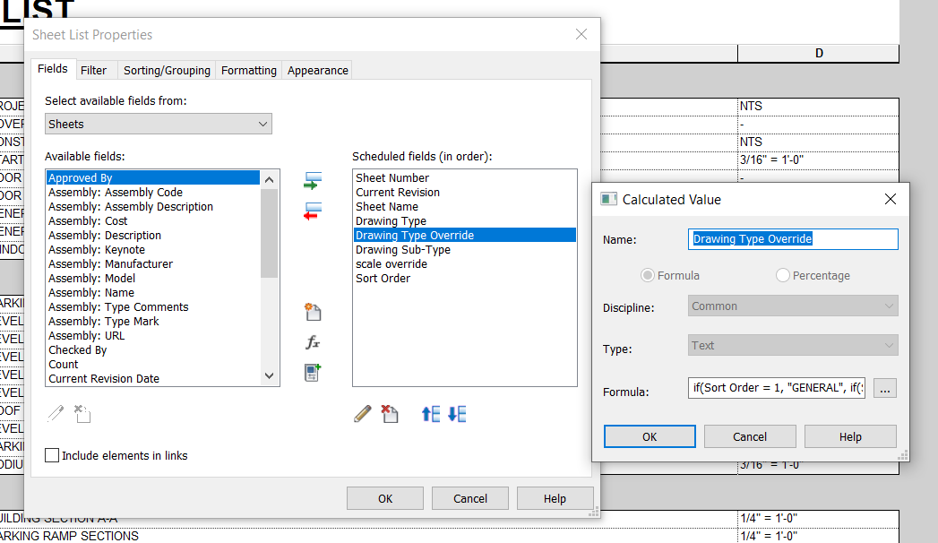
Task: Confirm Calculated Value with OK
Action: [649, 436]
